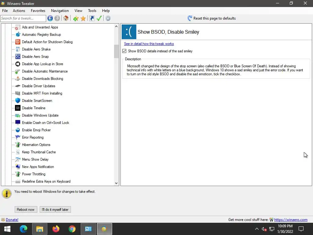Select Disable Windows Update tree item
This screenshot has width=313, height=235.
click(40, 115)
